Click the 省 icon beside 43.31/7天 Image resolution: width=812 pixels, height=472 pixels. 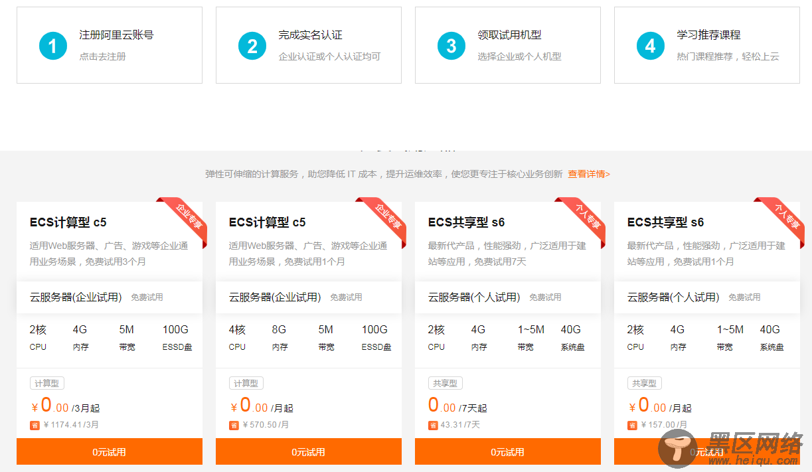click(x=433, y=425)
